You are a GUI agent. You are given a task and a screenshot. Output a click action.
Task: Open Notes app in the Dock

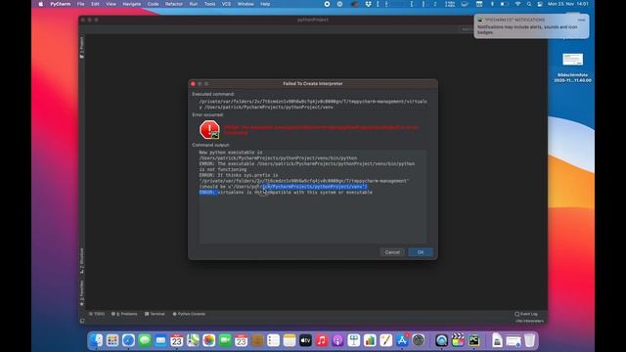[x=290, y=340]
